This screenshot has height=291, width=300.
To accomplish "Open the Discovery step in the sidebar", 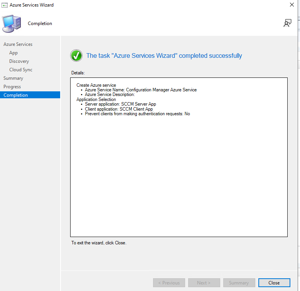I will 19,61.
